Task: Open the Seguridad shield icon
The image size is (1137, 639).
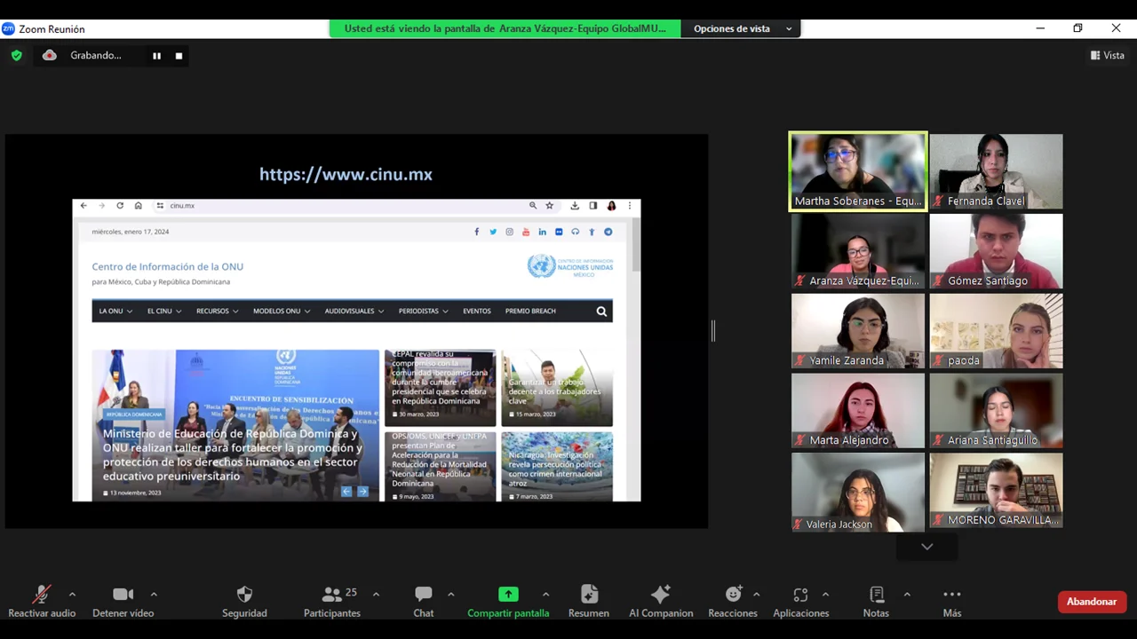Action: pos(244,595)
